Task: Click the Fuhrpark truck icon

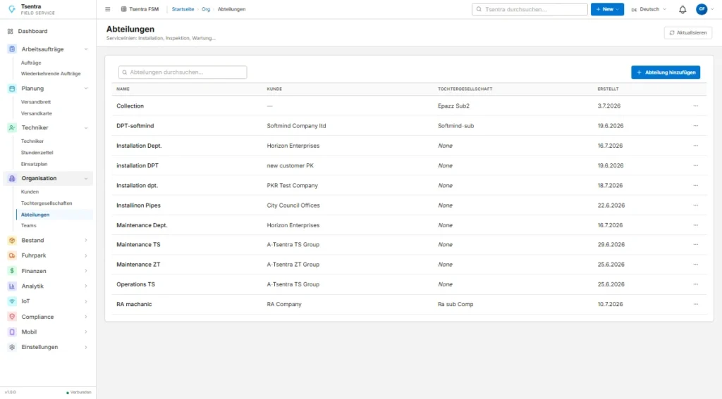Action: pyautogui.click(x=12, y=255)
